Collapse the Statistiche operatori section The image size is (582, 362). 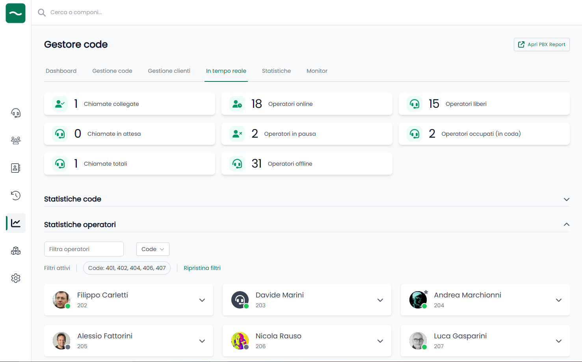click(x=566, y=225)
